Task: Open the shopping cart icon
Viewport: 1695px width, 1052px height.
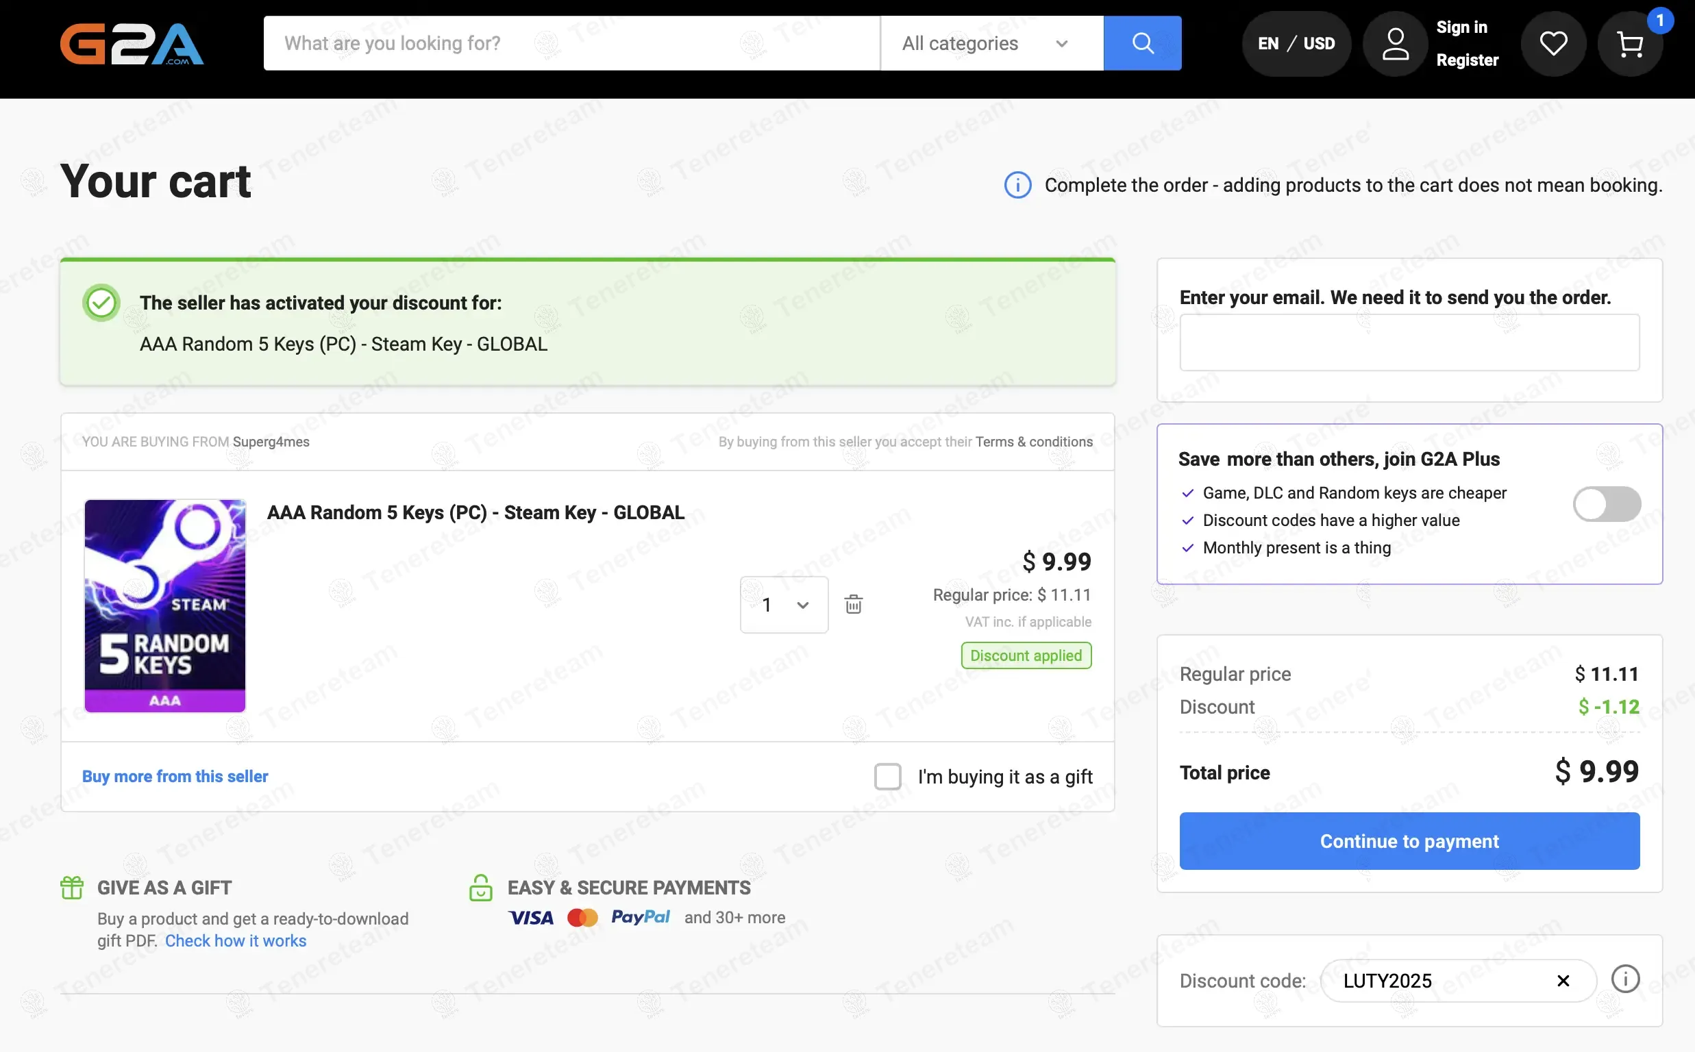Action: (x=1630, y=43)
